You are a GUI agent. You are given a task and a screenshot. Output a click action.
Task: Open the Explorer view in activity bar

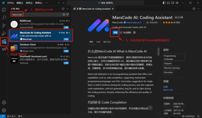click(4, 10)
